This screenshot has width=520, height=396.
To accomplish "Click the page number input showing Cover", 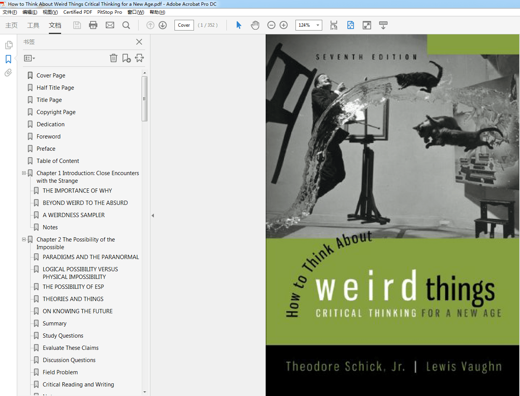I will pos(184,25).
